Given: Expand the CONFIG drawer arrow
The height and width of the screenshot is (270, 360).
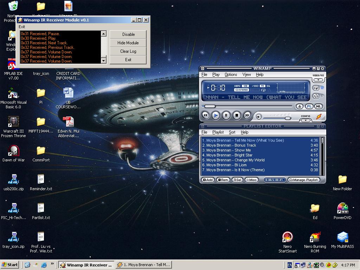Looking at the screenshot, I should coord(306,120).
